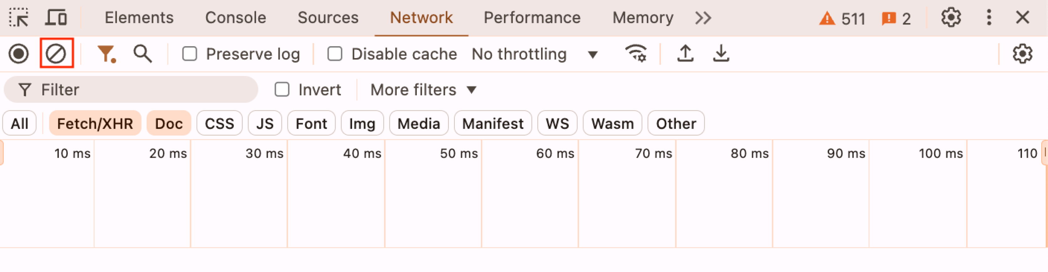Screen dimensions: 1048x272
Task: Show more DevTools tabs chevron
Action: pos(703,18)
